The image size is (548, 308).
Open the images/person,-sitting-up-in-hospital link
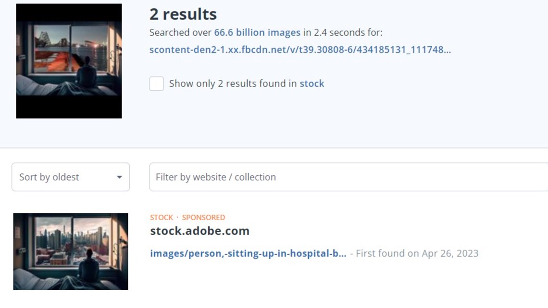tap(248, 253)
